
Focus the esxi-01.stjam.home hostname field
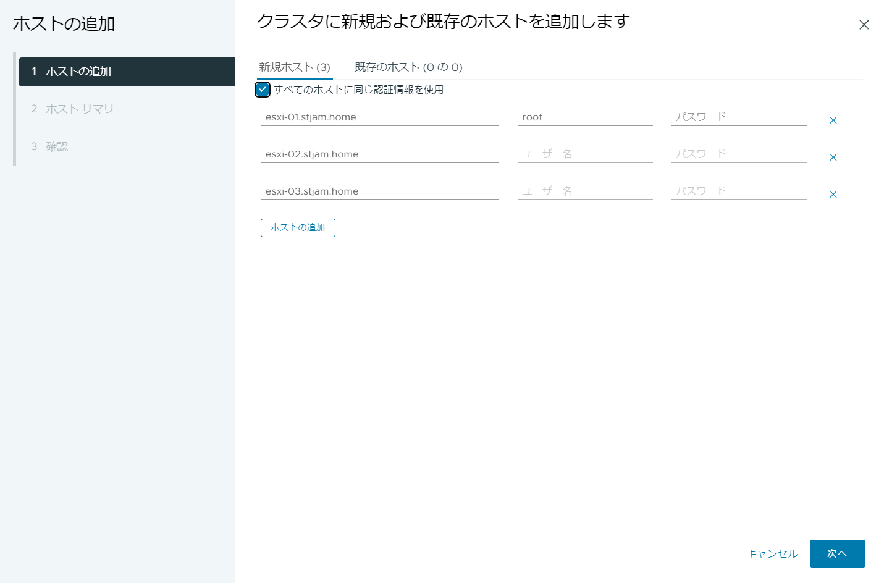[379, 117]
